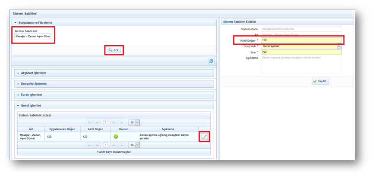This screenshot has width=373, height=178.
Task: Open the Grup Adı dropdown
Action: pyautogui.click(x=339, y=46)
